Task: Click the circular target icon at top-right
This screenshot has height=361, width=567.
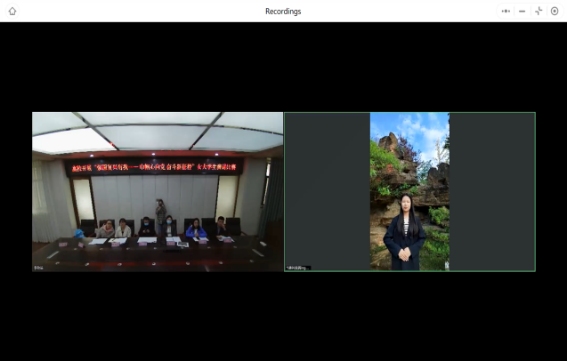Action: click(x=555, y=11)
